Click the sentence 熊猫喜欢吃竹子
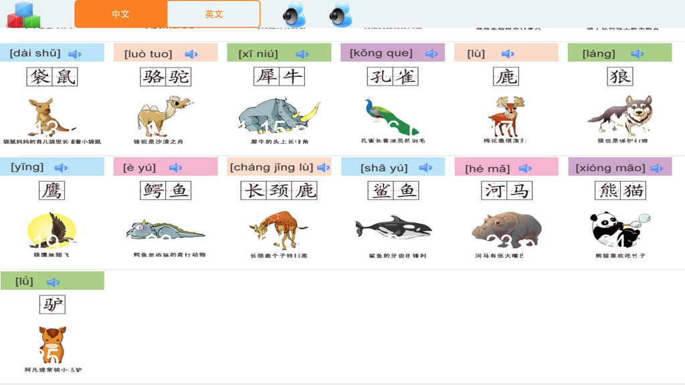 pos(620,255)
